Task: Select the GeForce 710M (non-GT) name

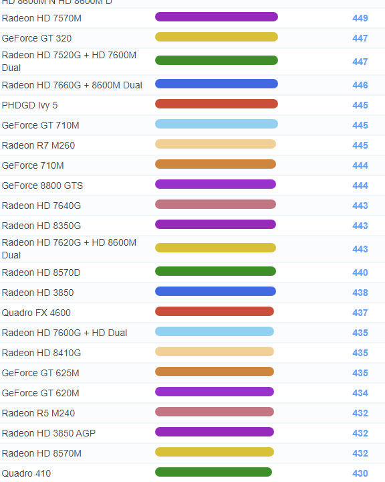Action: tap(33, 166)
